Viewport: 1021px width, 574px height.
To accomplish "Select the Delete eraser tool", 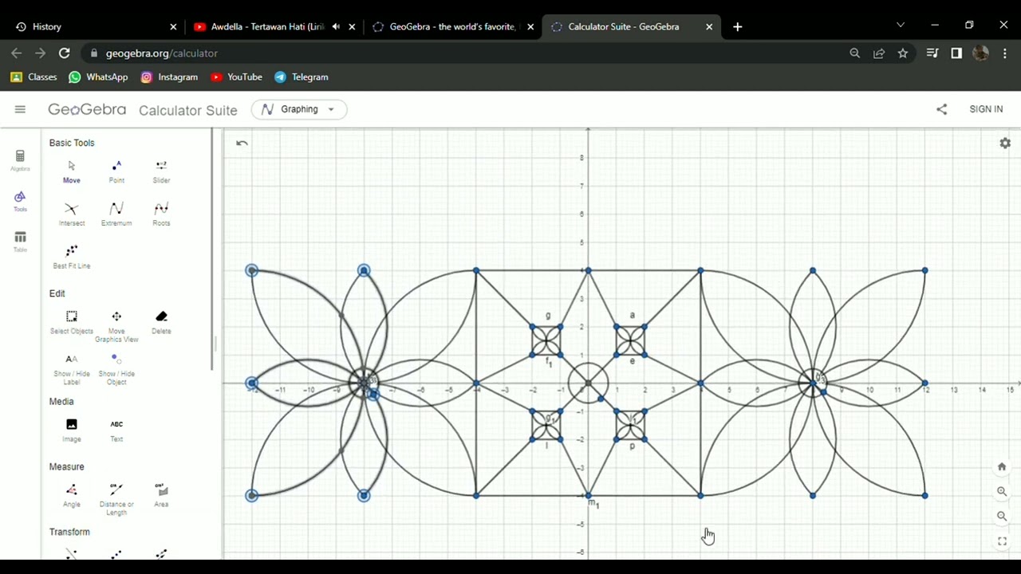I will pos(161,322).
